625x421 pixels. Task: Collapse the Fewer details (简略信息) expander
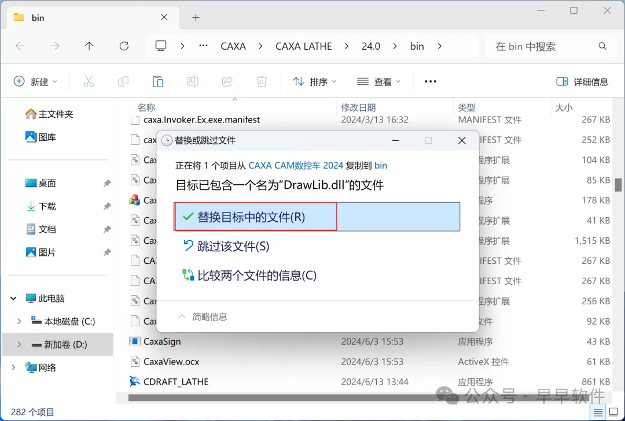coord(203,316)
